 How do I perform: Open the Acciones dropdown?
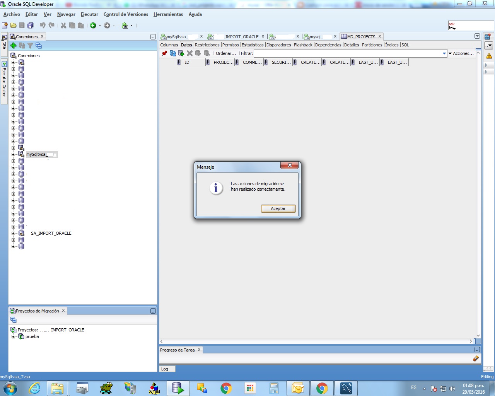[x=463, y=53]
